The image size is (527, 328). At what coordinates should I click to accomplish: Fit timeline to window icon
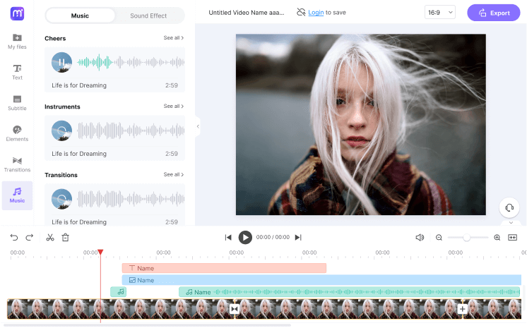point(513,238)
